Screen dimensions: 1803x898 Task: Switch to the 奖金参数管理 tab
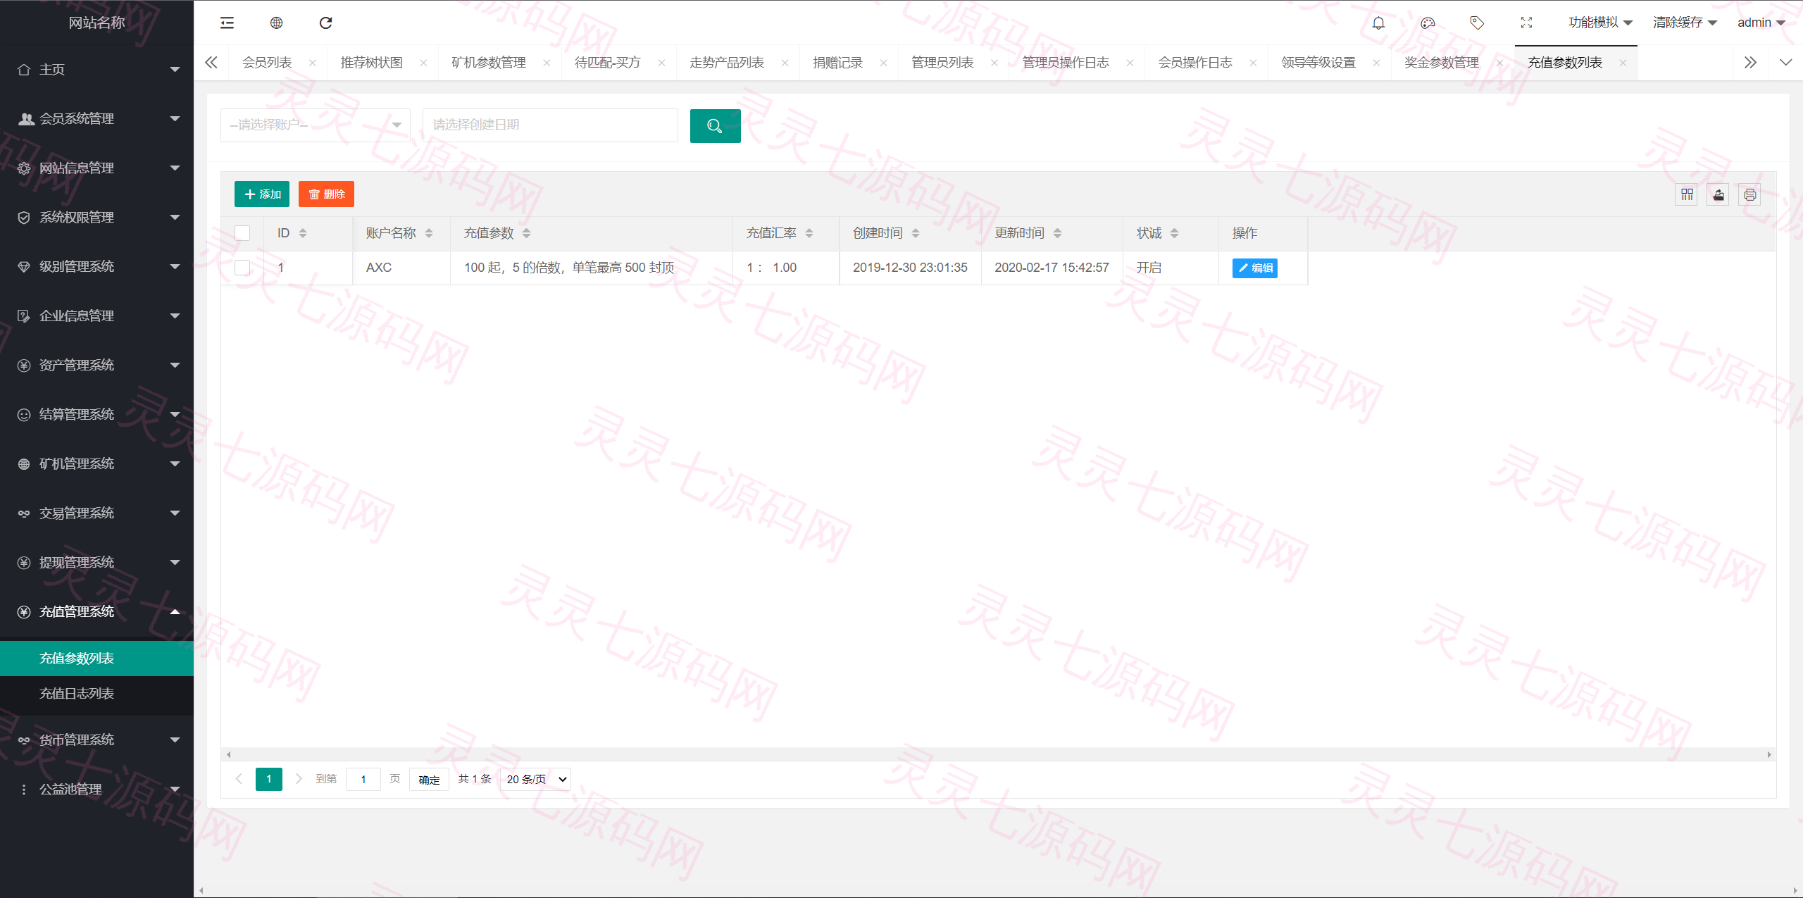point(1442,63)
